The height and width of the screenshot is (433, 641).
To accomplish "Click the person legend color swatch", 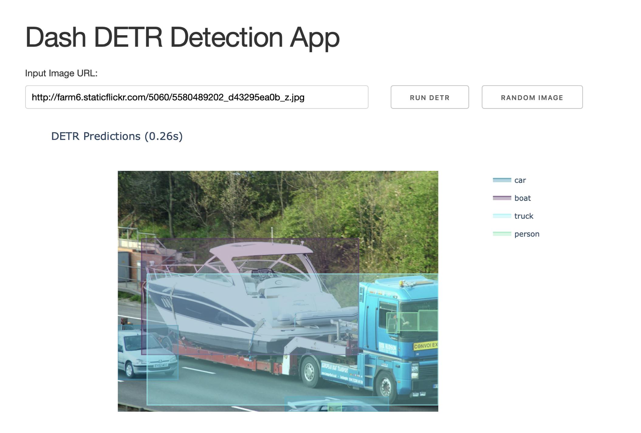I will (x=502, y=234).
